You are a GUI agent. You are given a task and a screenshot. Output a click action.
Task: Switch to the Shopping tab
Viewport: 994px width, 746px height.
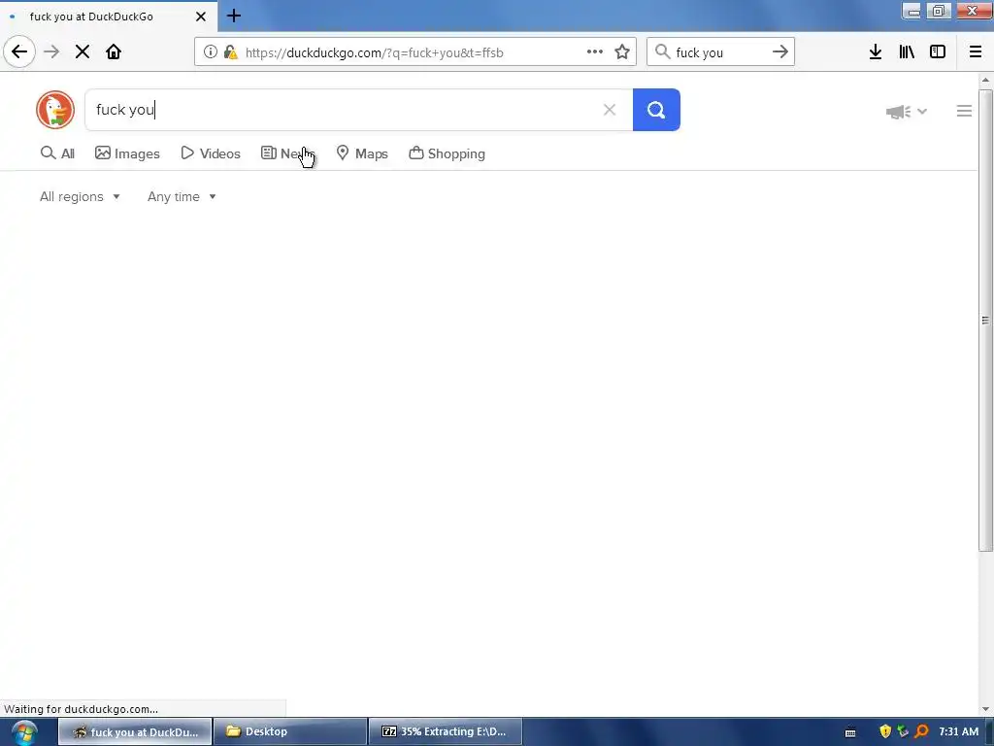(x=447, y=153)
